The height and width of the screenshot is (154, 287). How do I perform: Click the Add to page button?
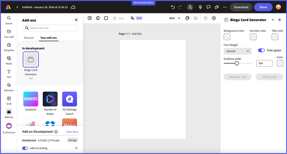coord(269,77)
